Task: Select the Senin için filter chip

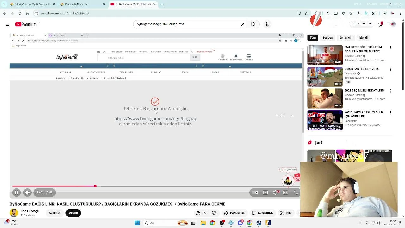Action: tap(346, 38)
